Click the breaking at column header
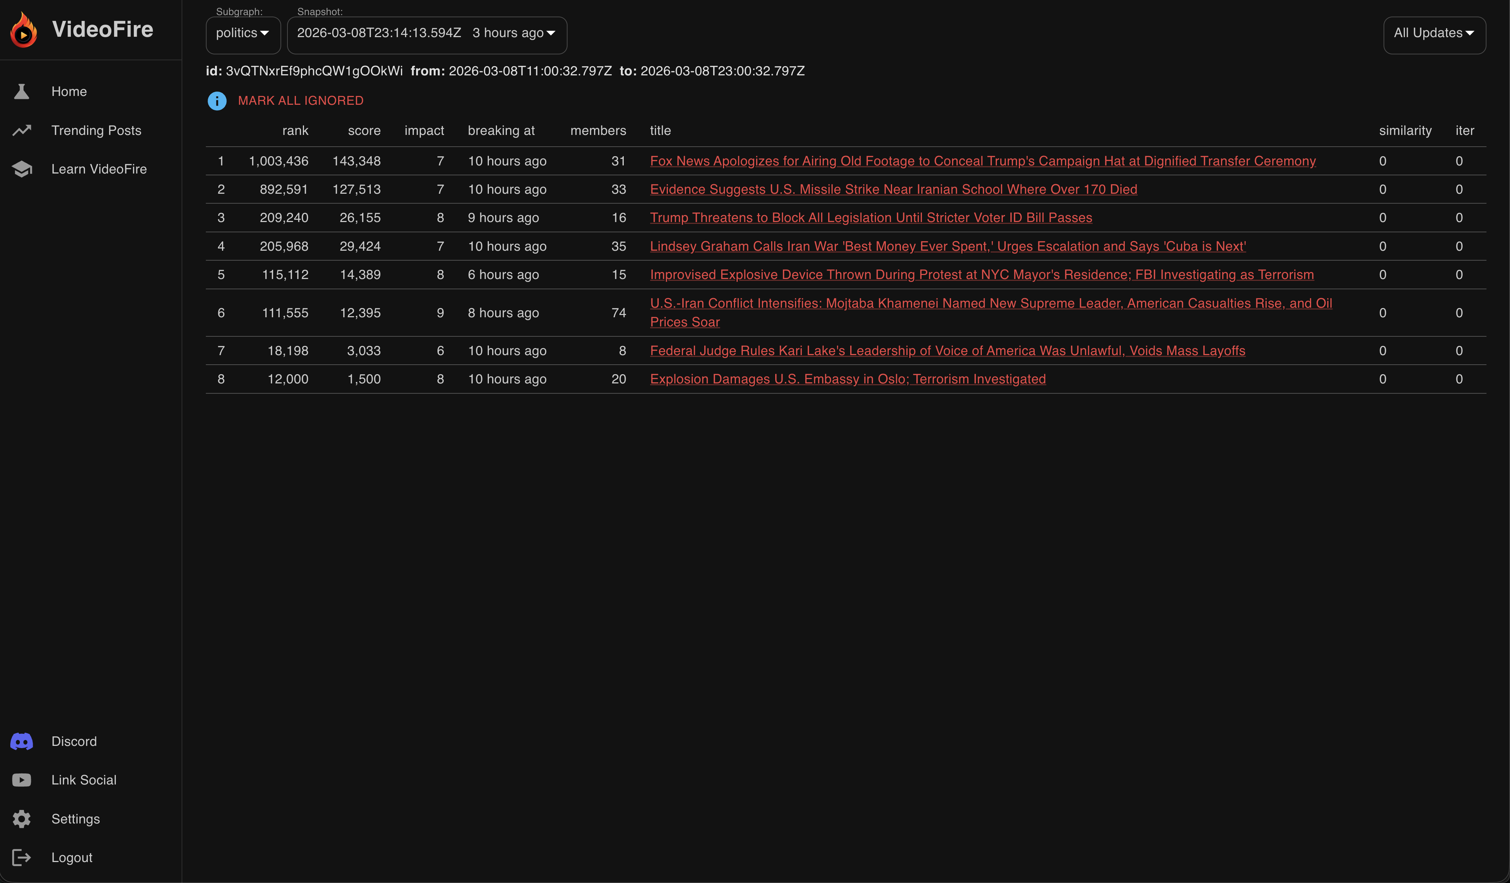The height and width of the screenshot is (883, 1510). tap(501, 131)
